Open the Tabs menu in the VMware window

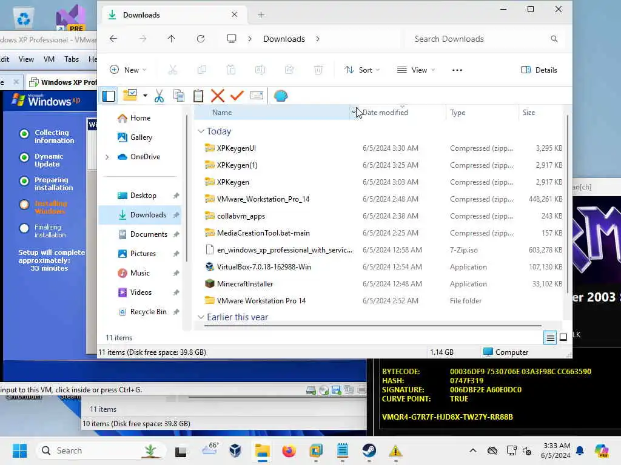(72, 59)
